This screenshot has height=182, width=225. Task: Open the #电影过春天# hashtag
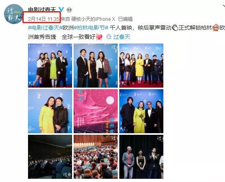pos(44,28)
